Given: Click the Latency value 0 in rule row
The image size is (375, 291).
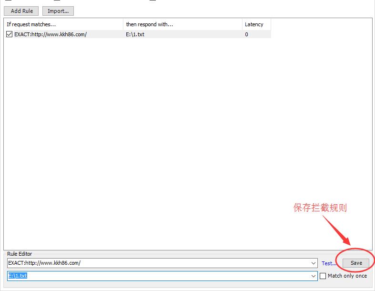Looking at the screenshot, I should (246, 34).
